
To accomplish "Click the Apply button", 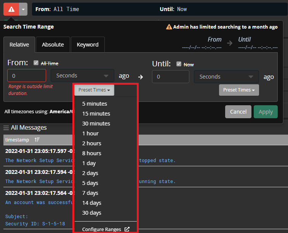I will (266, 112).
